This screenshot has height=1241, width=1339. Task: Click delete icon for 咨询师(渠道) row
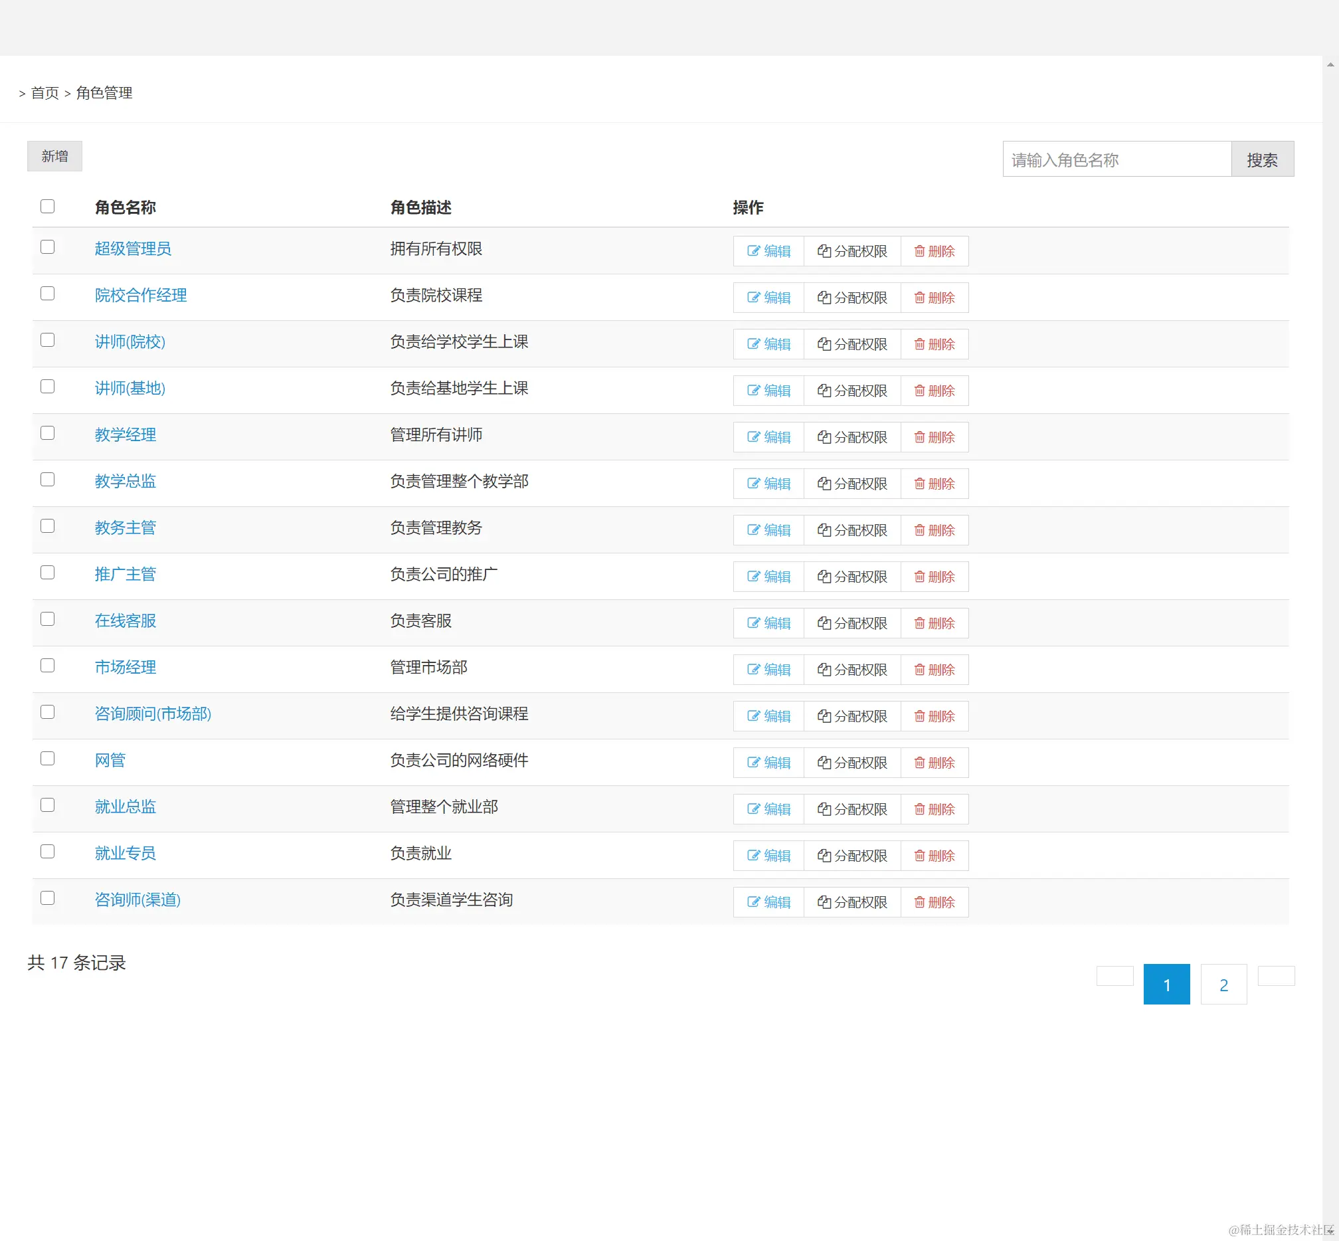[x=919, y=902]
